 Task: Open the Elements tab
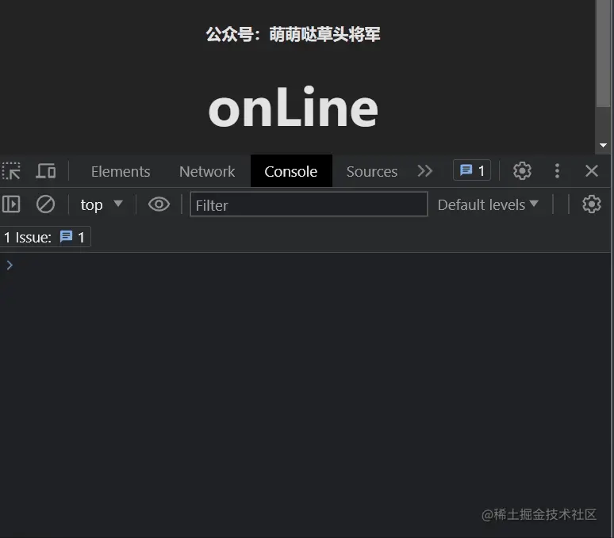pos(121,171)
